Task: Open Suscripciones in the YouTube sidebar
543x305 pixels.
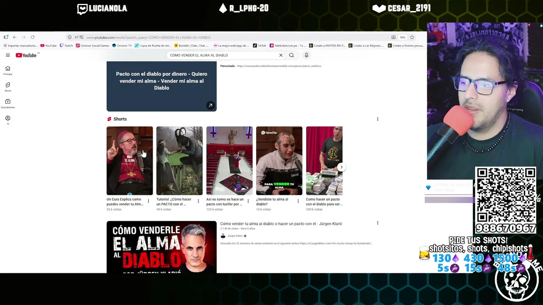Action: 8,103
